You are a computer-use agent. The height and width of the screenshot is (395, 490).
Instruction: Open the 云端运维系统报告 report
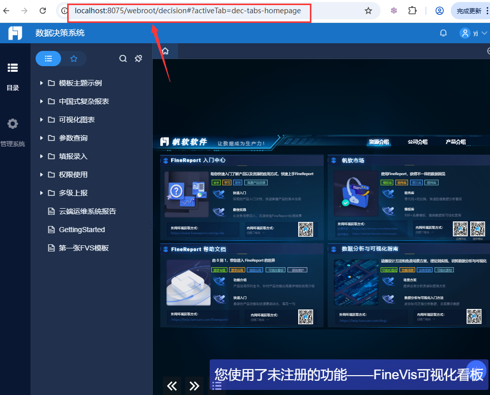click(x=87, y=211)
